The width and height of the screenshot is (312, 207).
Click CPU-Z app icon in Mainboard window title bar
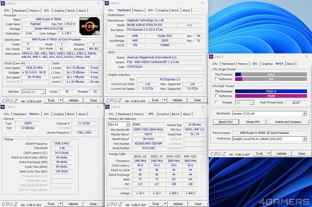(107, 3)
